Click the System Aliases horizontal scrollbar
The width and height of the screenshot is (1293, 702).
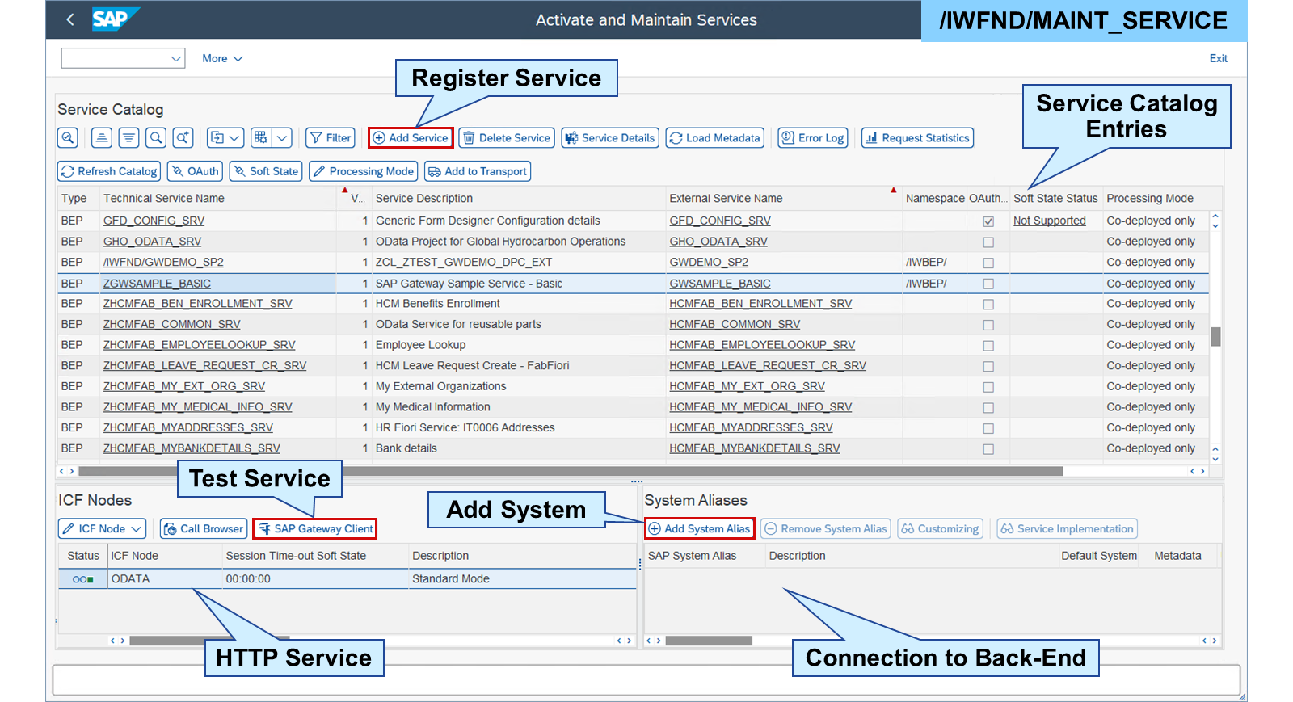point(709,641)
